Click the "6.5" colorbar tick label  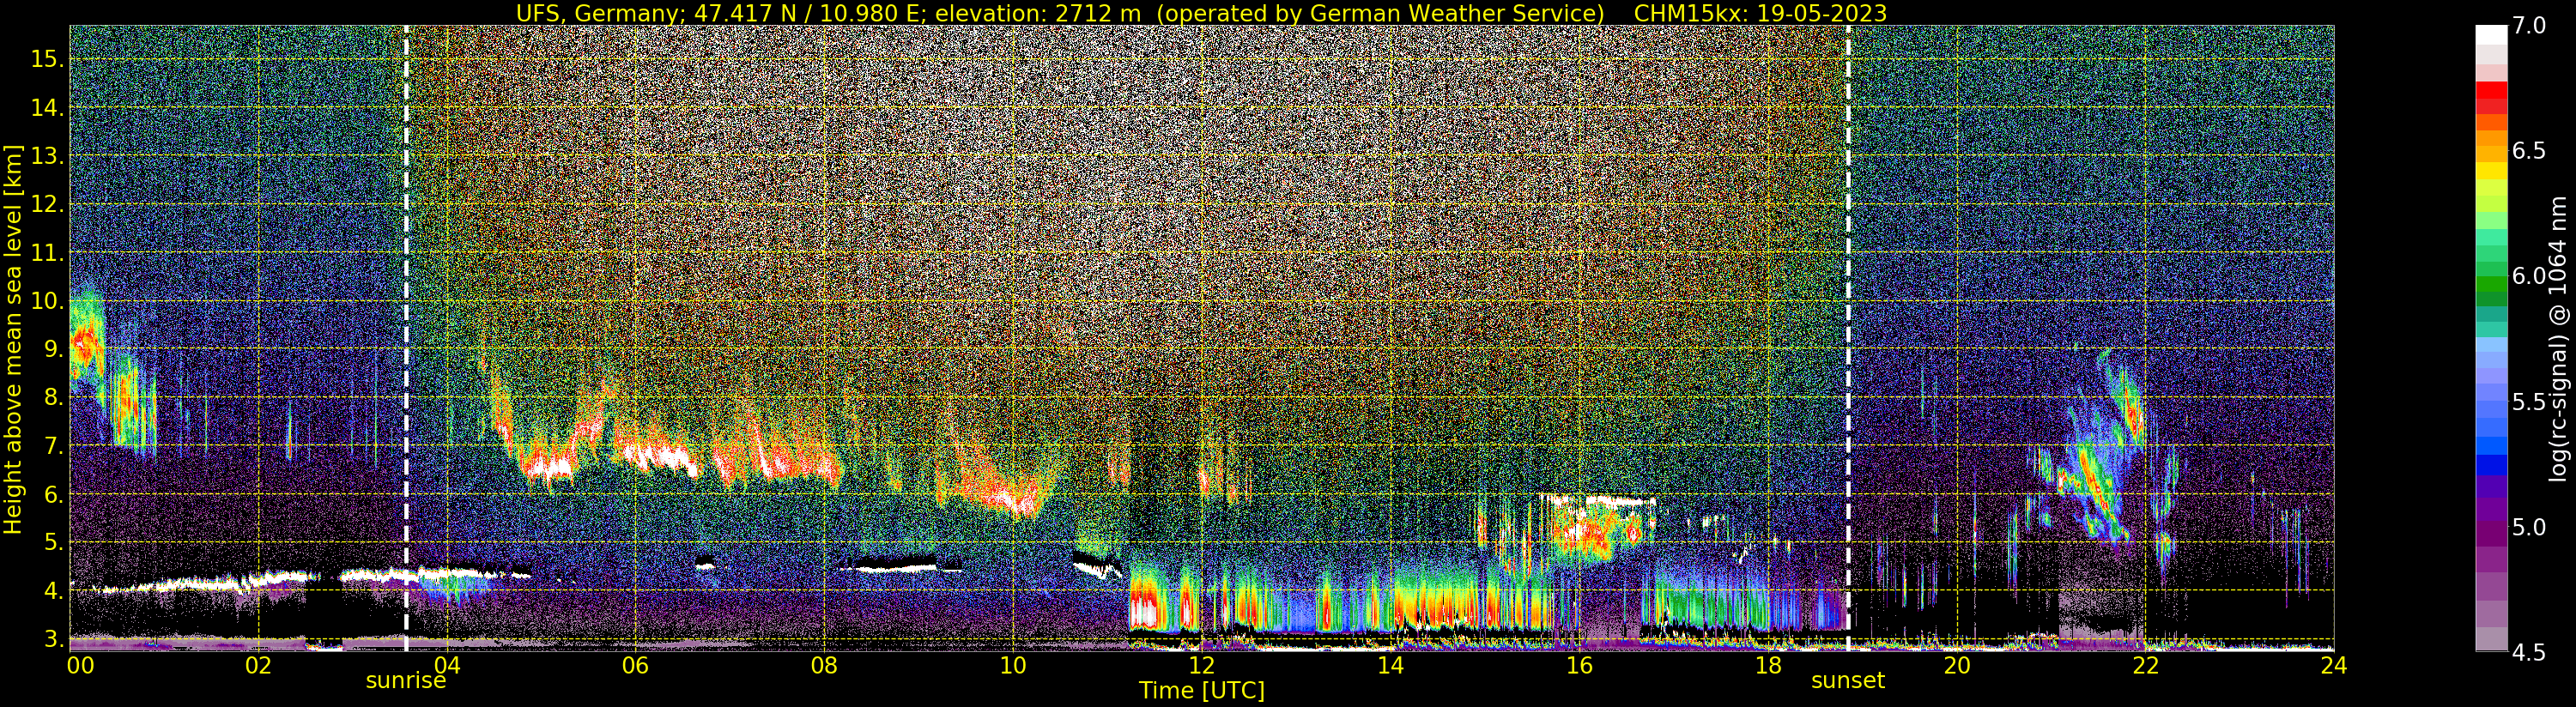[x=2529, y=151]
